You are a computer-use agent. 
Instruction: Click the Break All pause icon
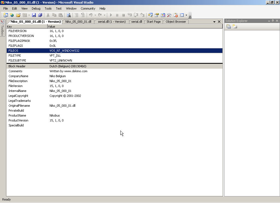pos(117,15)
